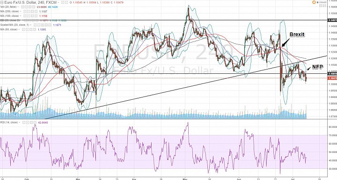Viewport: 337px width, 180px height.
Task: Open the MA (200, close) dropdown arrow
Action: (x=21, y=11)
